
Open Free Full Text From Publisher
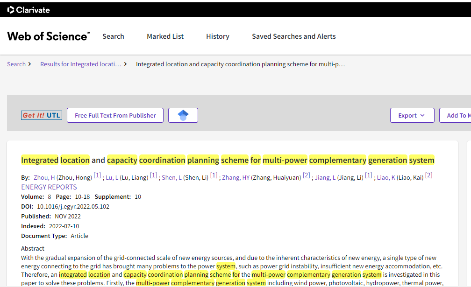click(115, 115)
